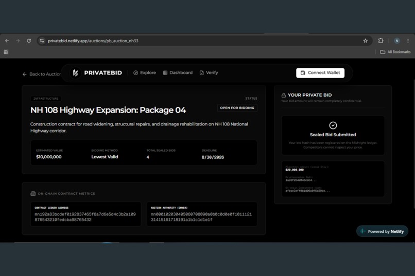Viewport: 415px width, 276px height.
Task: Click the Connect Wallet button
Action: coord(320,72)
